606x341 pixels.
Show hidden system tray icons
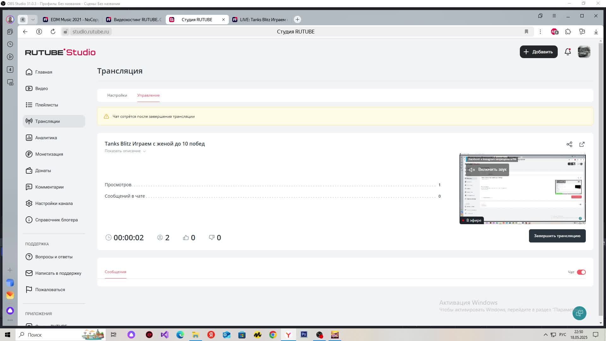[545, 335]
